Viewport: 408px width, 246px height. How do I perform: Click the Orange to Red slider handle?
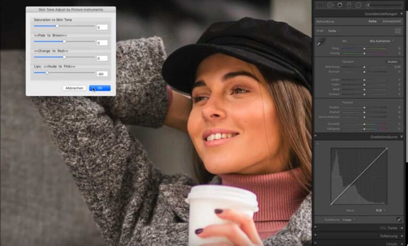tap(64, 57)
